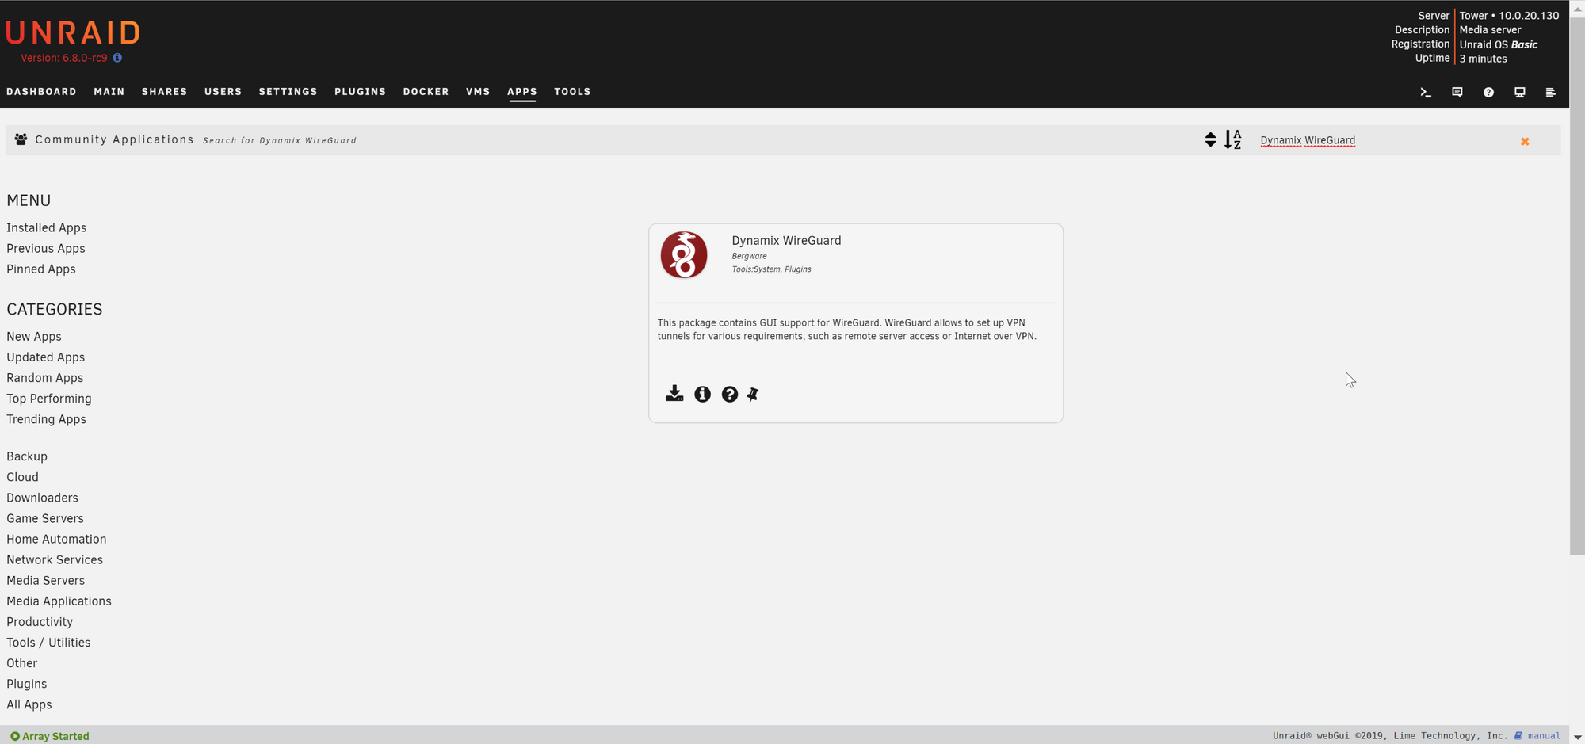
Task: Browse Updated Apps
Action: [46, 357]
